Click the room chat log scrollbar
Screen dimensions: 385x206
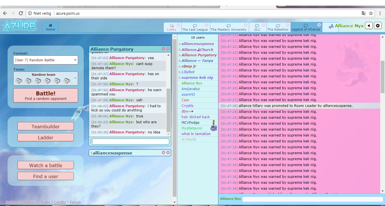[382, 113]
